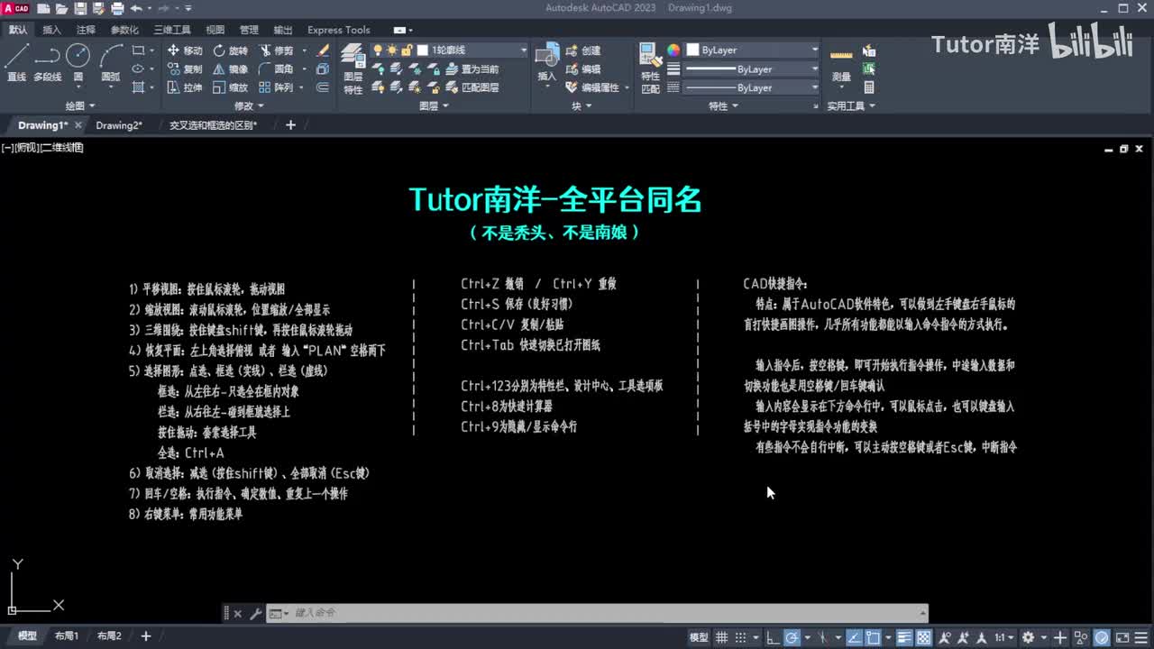Viewport: 1154px width, 649px height.
Task: Click the Stretch (拉伸) tool
Action: (185, 87)
